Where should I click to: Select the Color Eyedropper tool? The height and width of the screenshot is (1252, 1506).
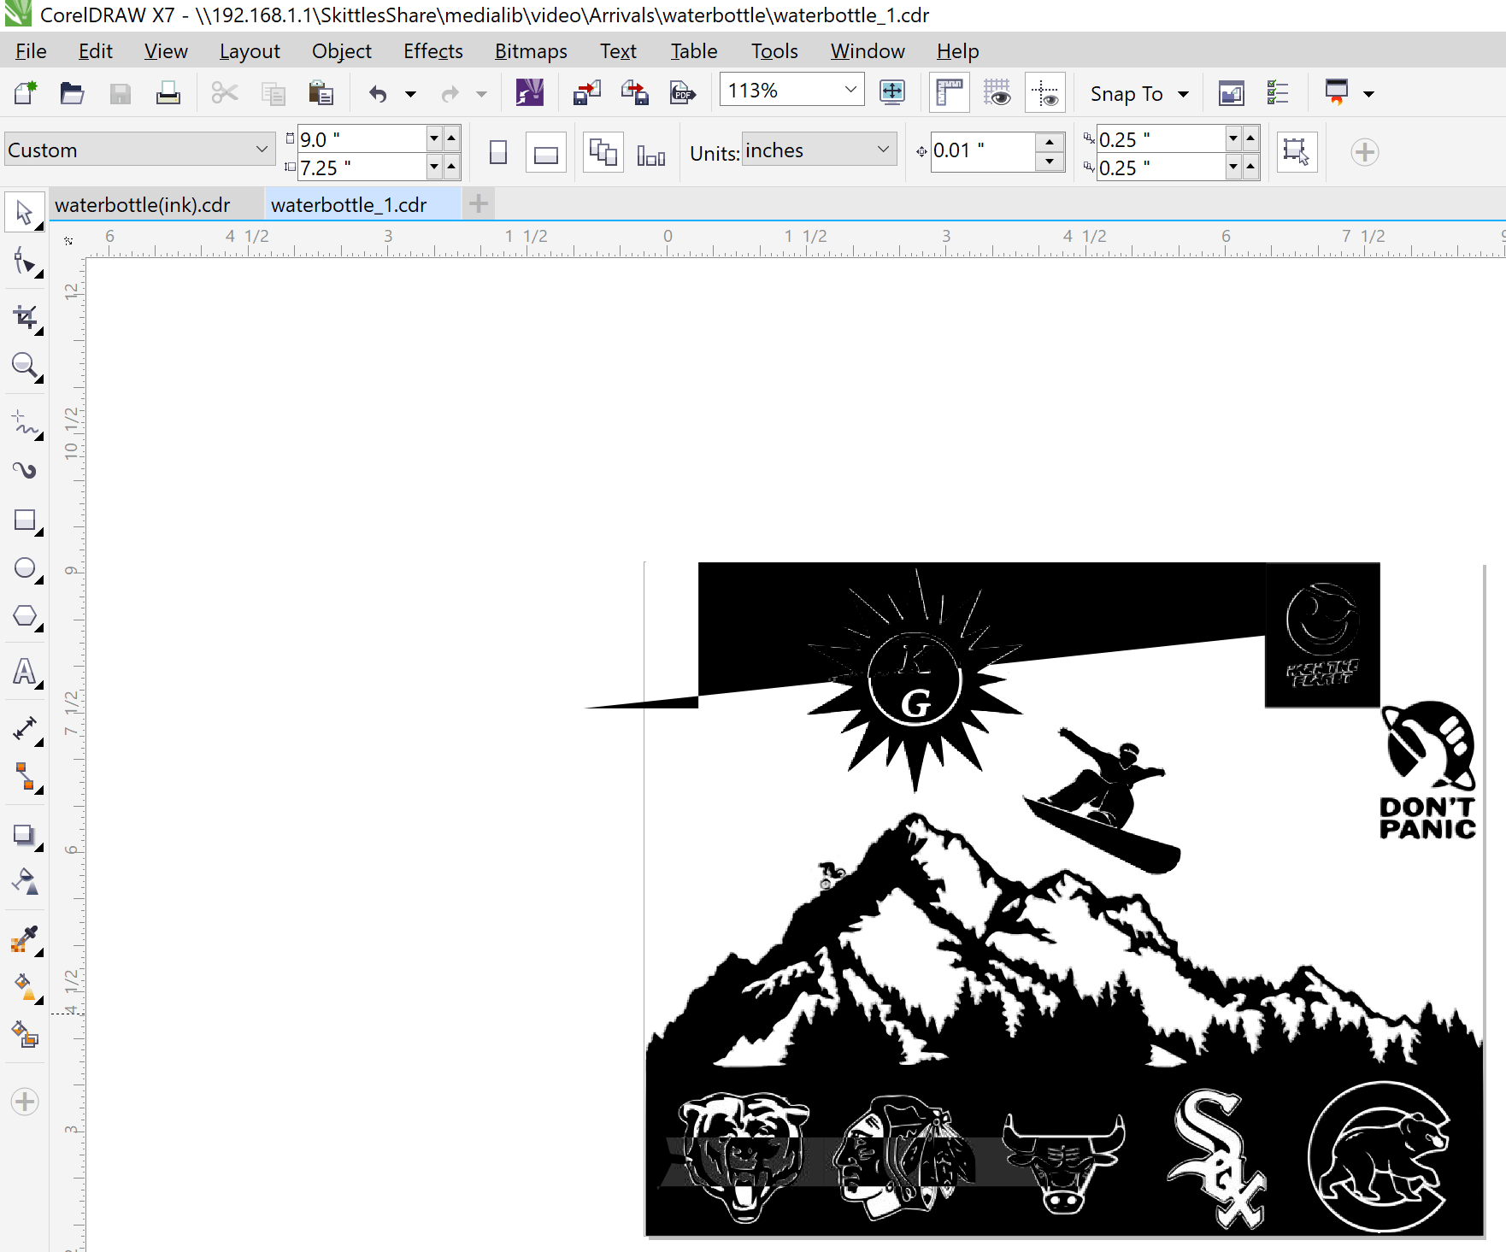point(25,939)
